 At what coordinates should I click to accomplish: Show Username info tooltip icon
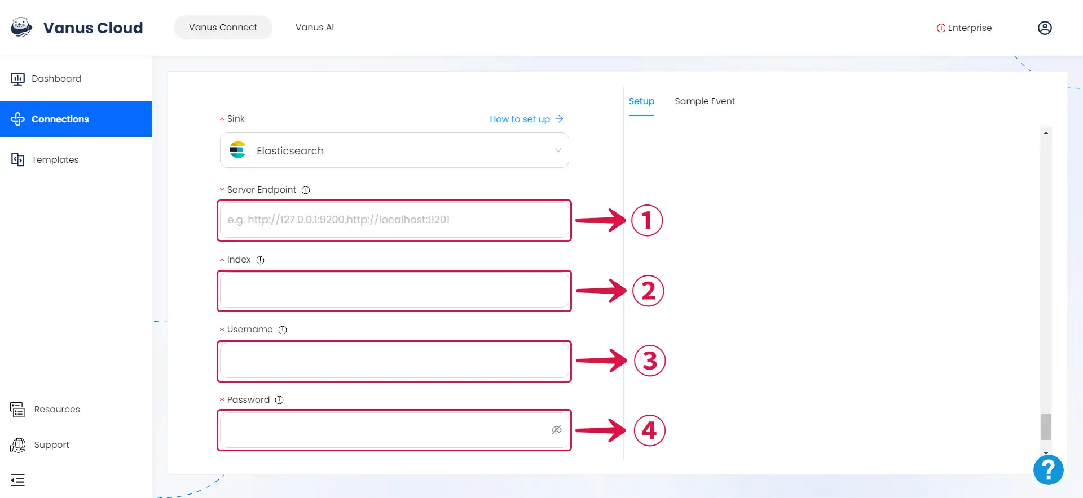(283, 330)
